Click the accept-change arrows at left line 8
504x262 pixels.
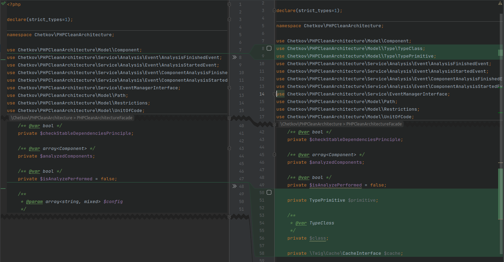coord(234,57)
